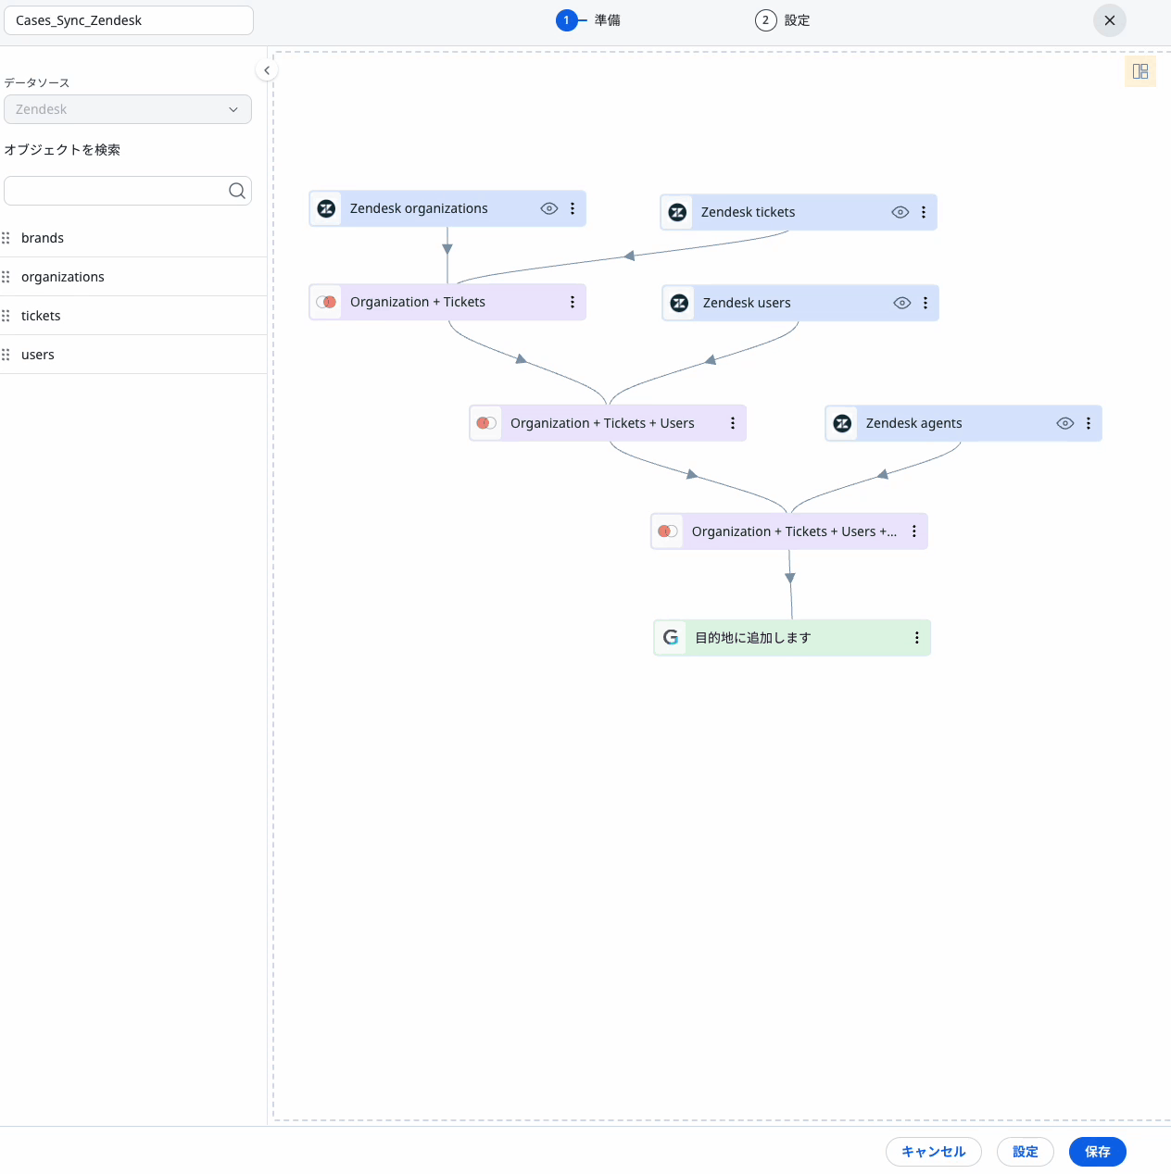Click join icon on Organization + Tickets node

[x=326, y=302]
